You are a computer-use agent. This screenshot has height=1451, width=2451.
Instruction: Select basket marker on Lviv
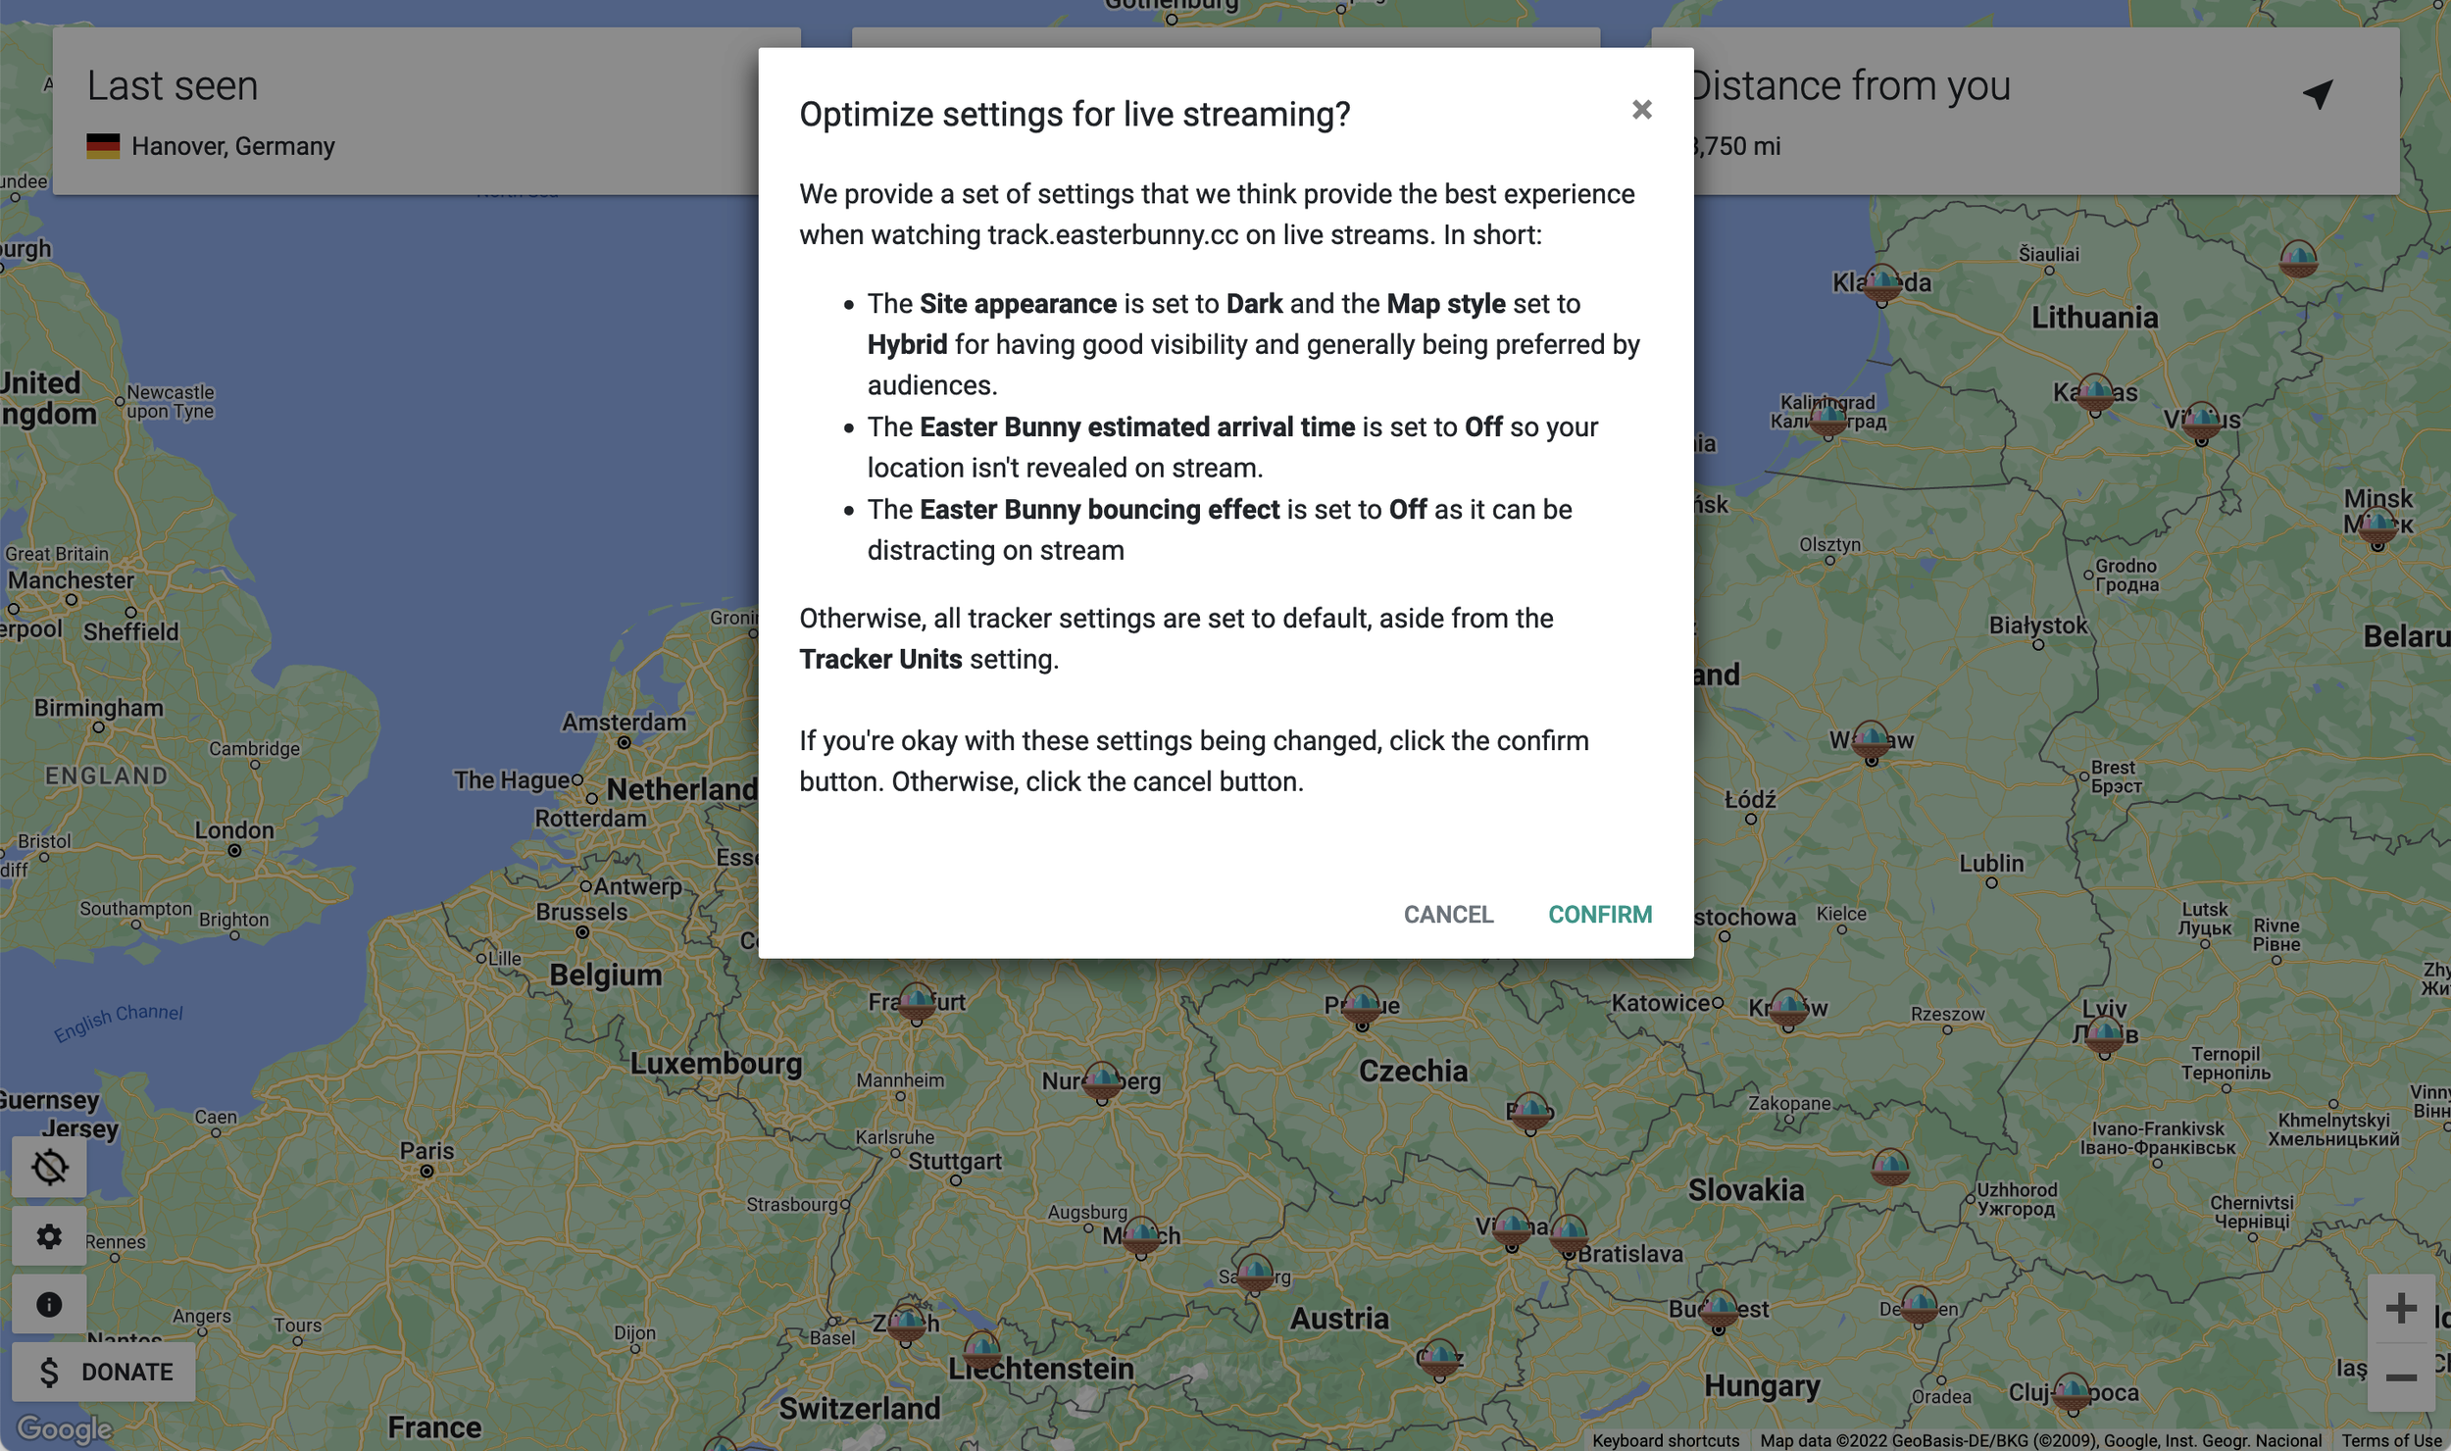click(2104, 1034)
